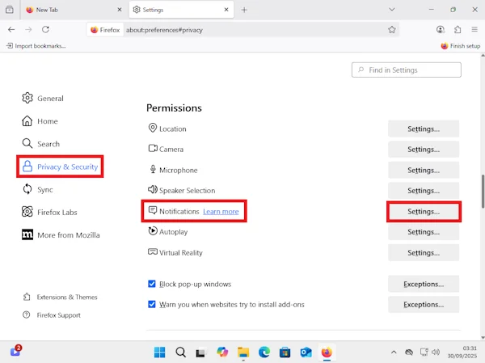Close the New Tab tab

(x=120, y=10)
